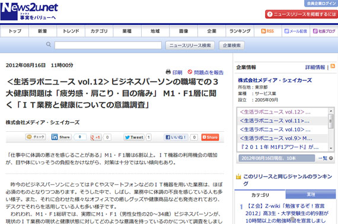Open the Z会 Z-wiki ranking article
The image size is (338, 224).
click(x=287, y=213)
